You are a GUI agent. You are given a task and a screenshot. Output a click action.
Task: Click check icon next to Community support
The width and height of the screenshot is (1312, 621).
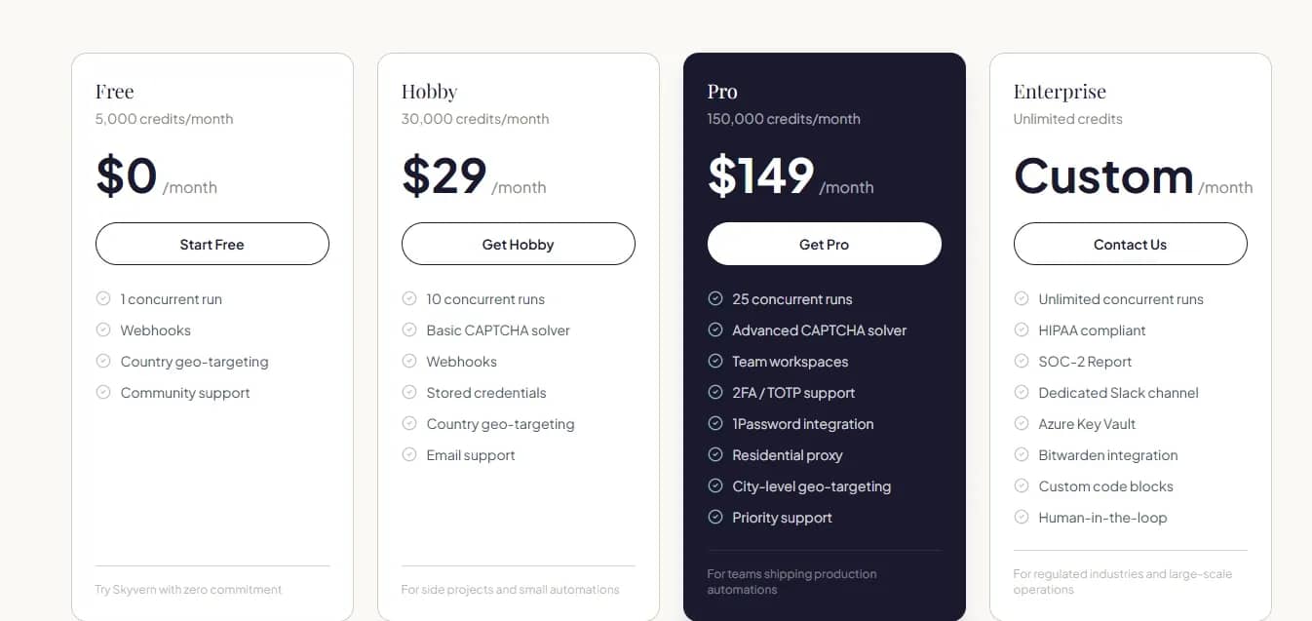tap(103, 392)
